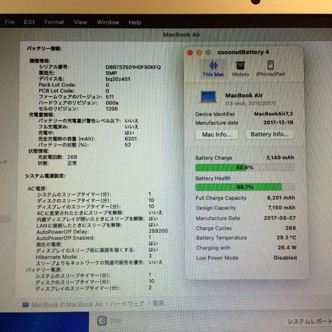Open the Help menu
The width and height of the screenshot is (332, 332).
(x=135, y=22)
